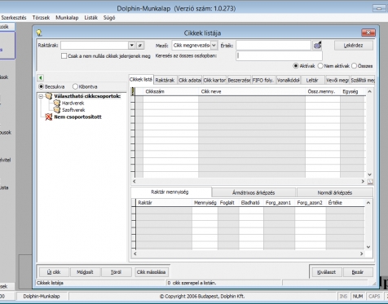Open the Ármátrixos árképzés tab

[x=254, y=192]
